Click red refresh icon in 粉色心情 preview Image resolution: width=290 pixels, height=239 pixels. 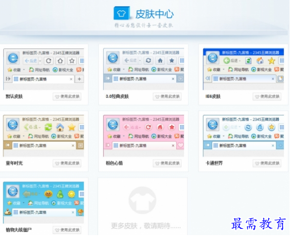pyautogui.click(x=148, y=127)
